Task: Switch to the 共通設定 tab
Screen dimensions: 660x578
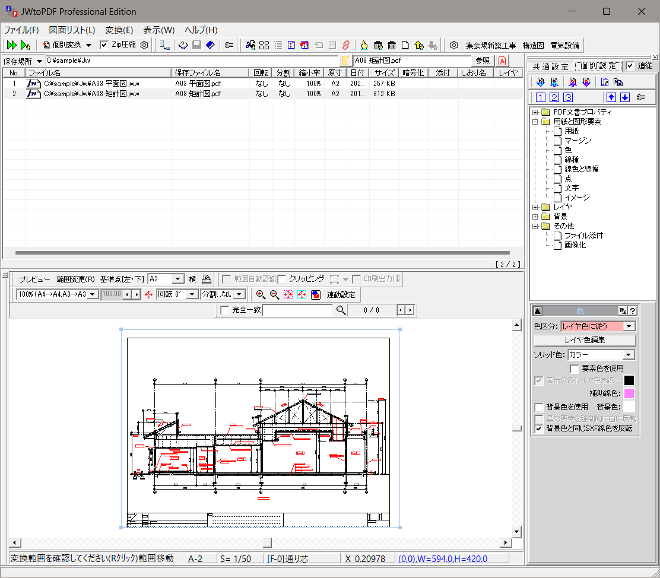Action: 550,66
